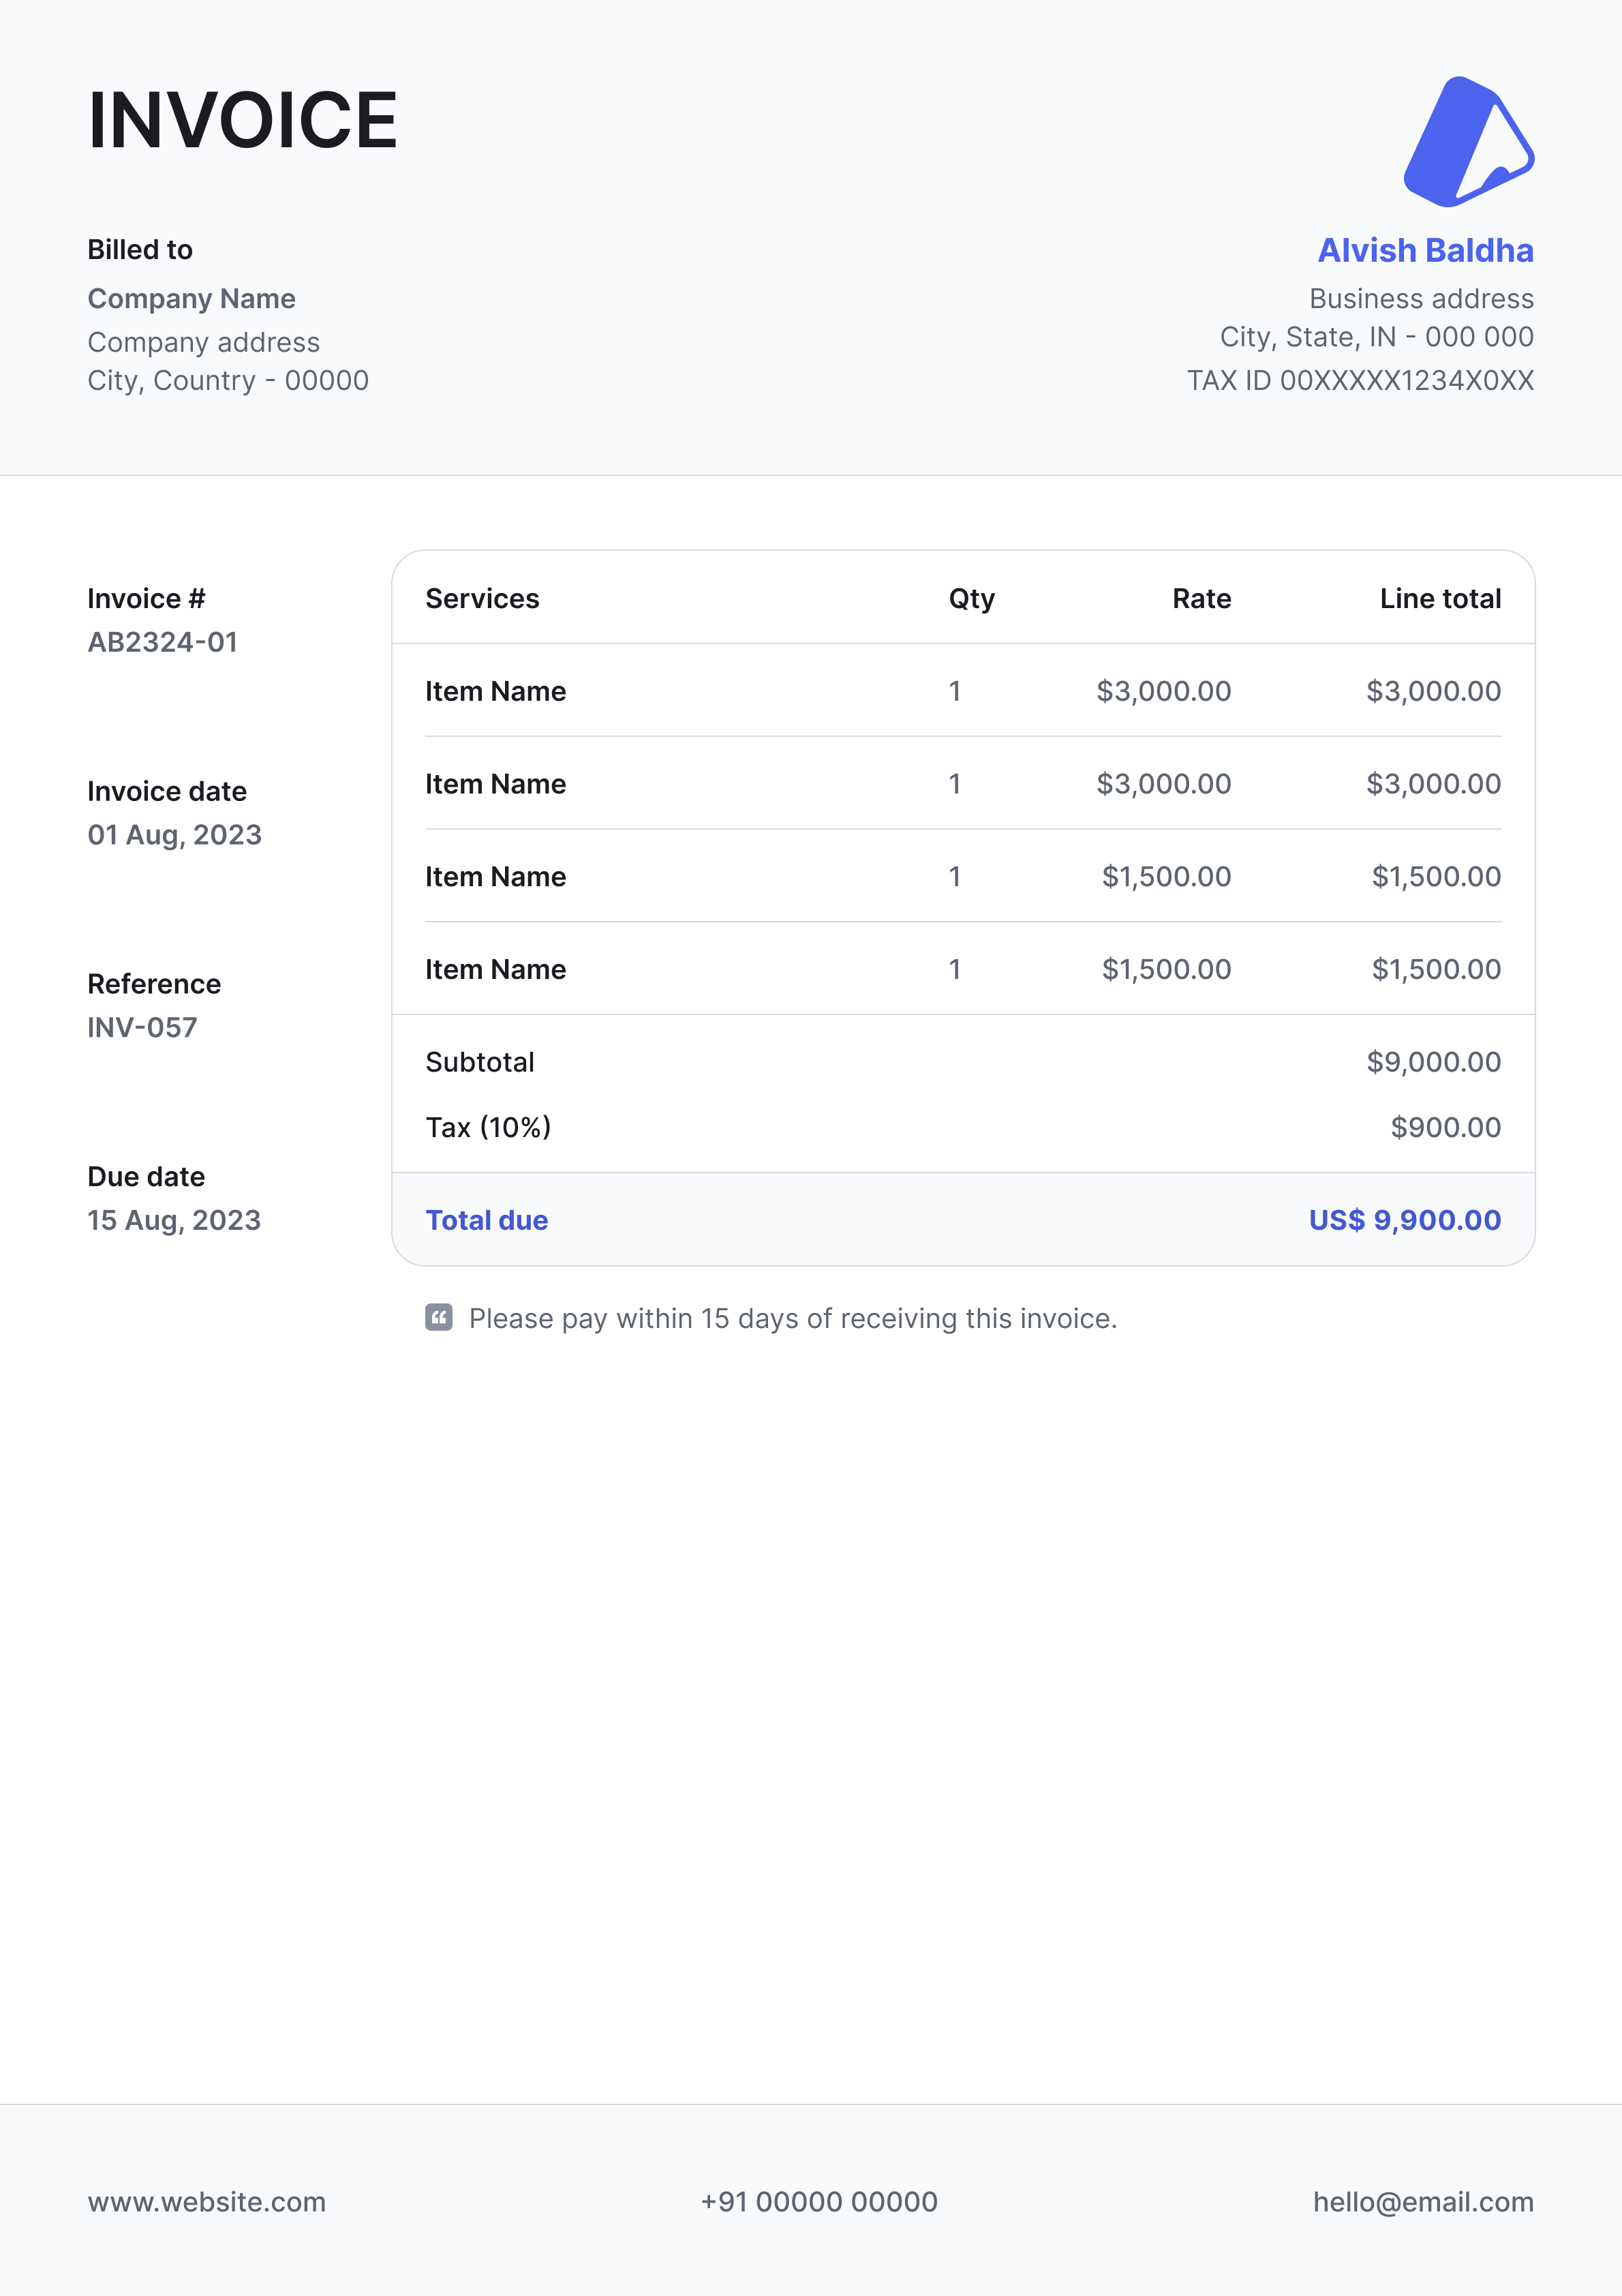The width and height of the screenshot is (1622, 2296).
Task: Click the Line total column header
Action: [x=1440, y=598]
